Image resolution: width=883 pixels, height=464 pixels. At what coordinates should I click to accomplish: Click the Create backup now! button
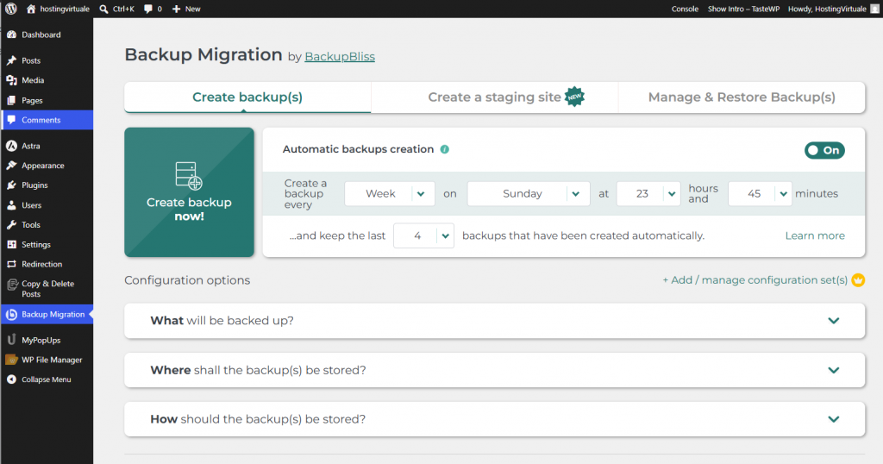pos(189,192)
